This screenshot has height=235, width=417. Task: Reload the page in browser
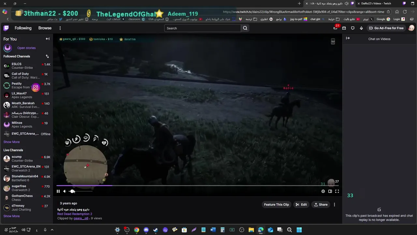click(405, 12)
